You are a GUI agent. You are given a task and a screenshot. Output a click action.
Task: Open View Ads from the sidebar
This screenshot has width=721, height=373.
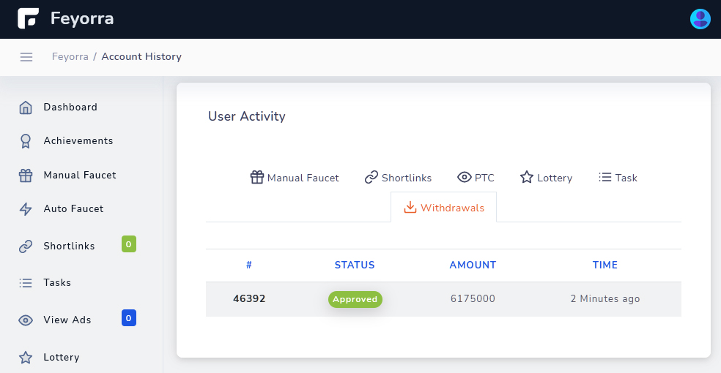[x=67, y=320]
